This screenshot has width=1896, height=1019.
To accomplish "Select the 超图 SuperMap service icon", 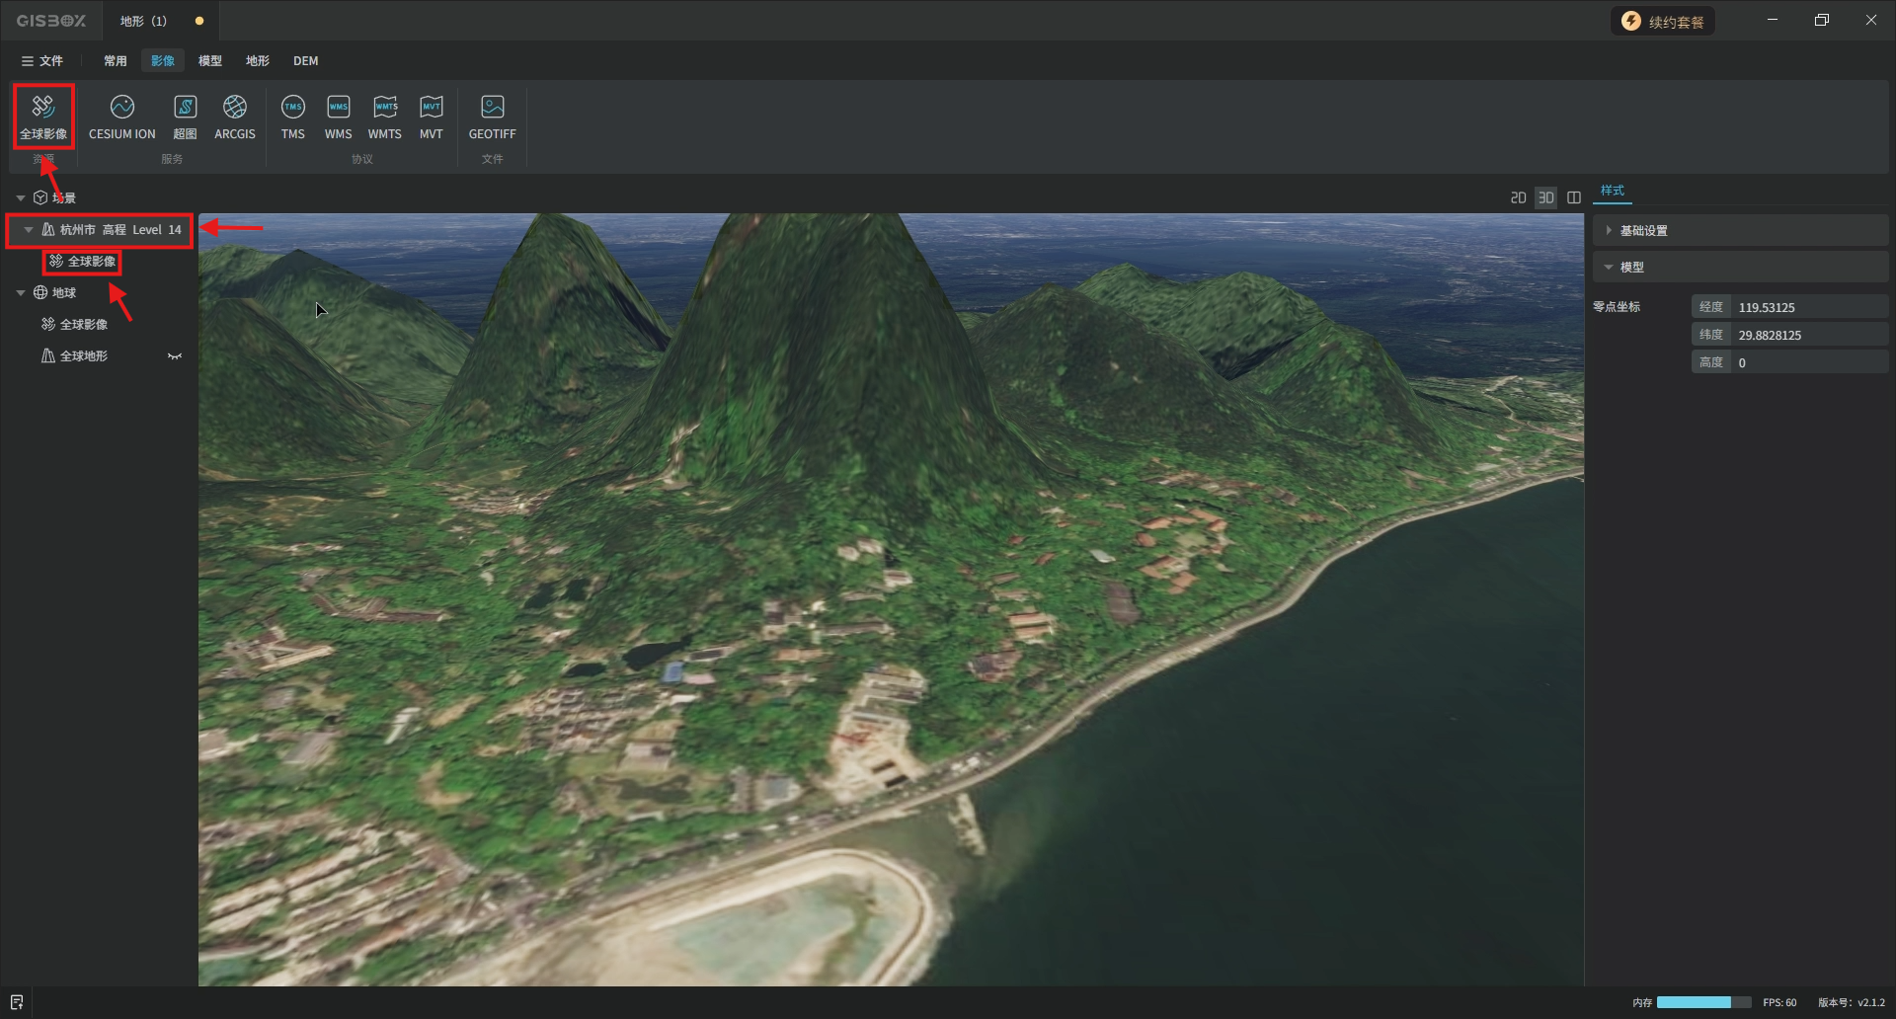I will [x=185, y=116].
